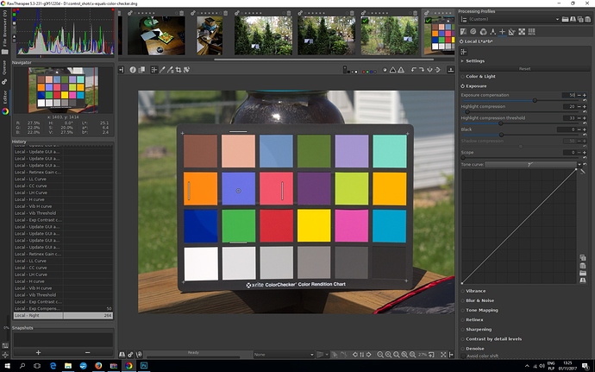The height and width of the screenshot is (372, 595).
Task: Open the Transform tools tab icon
Action: (x=512, y=32)
